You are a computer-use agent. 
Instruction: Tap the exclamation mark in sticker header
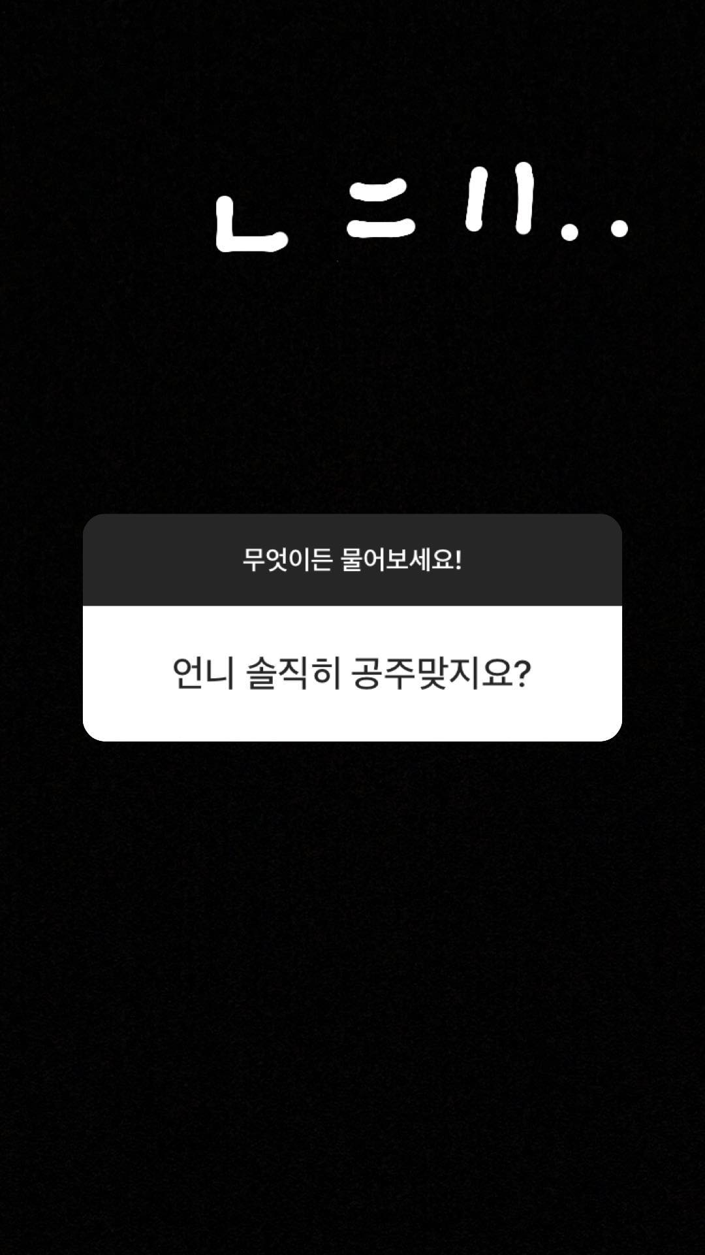click(458, 560)
